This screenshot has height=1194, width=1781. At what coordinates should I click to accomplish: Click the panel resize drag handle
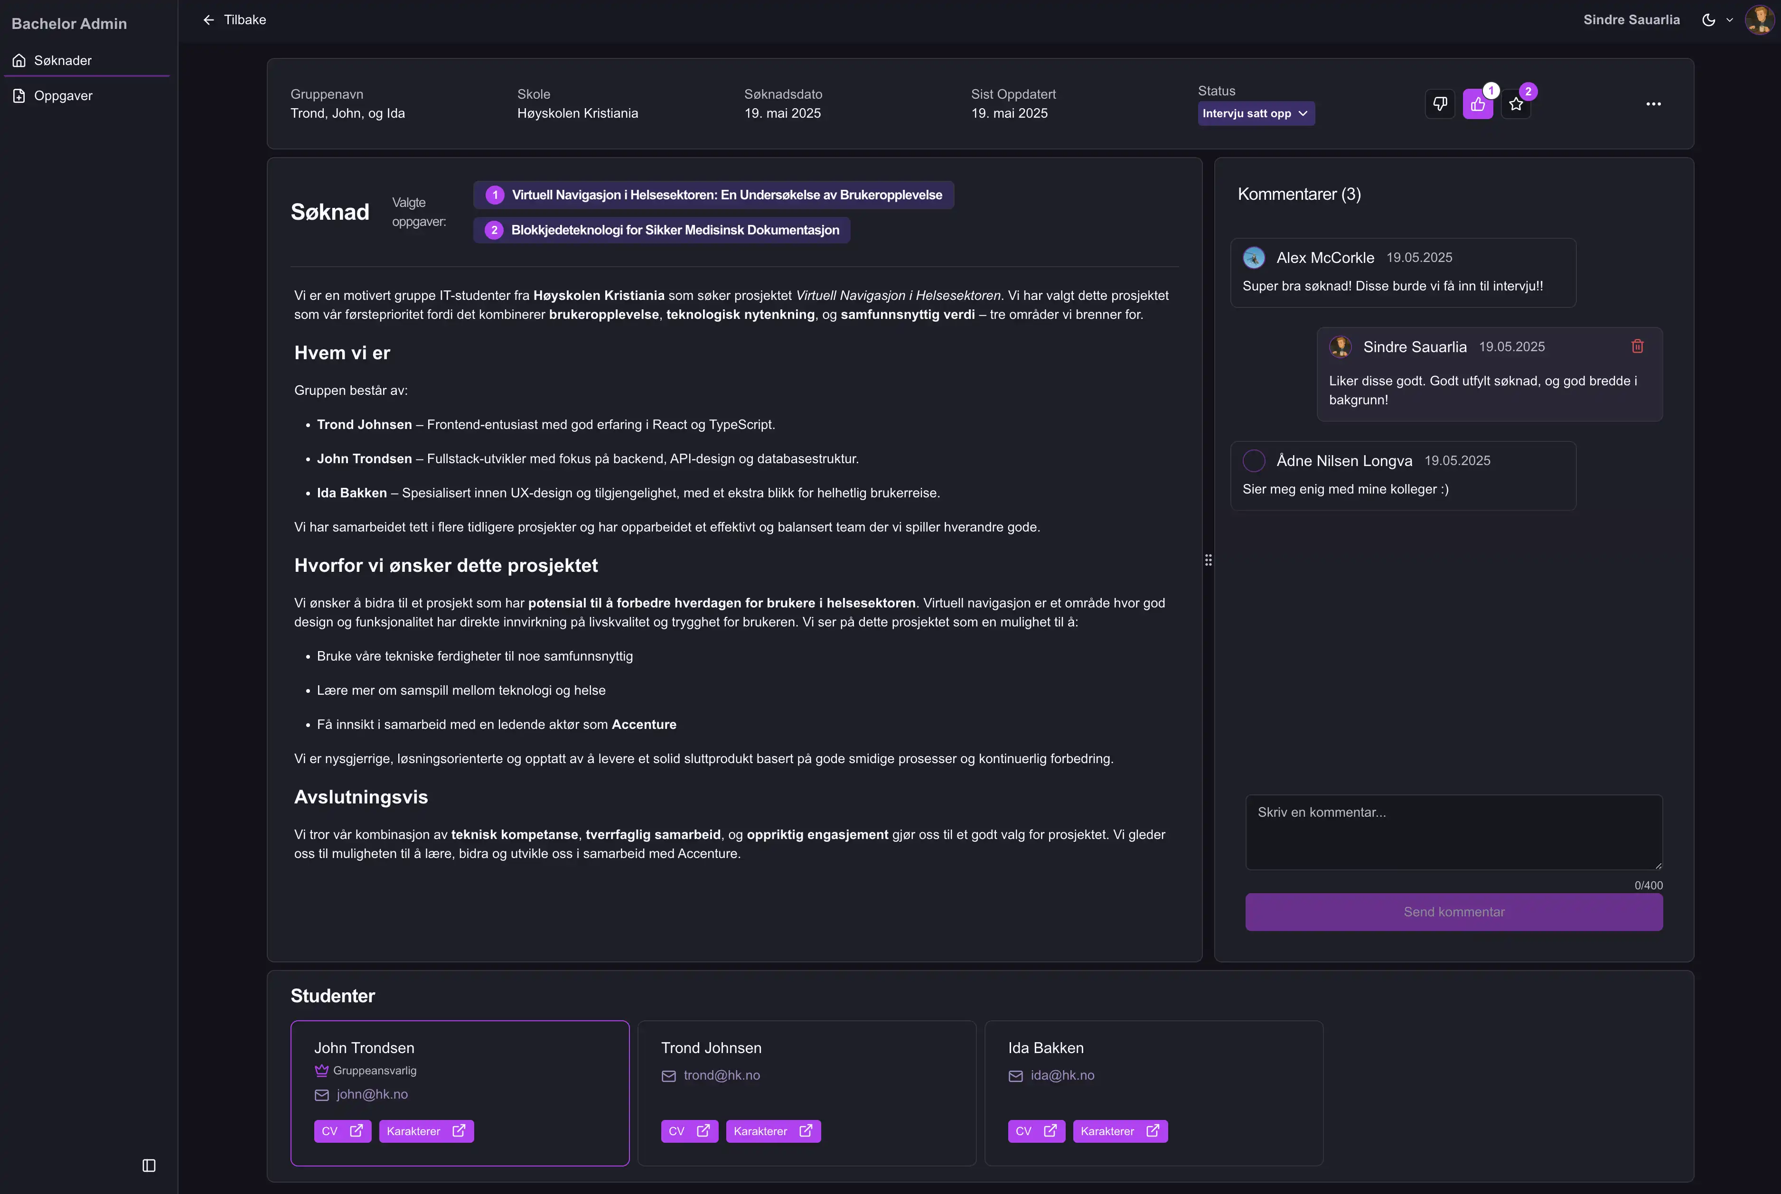1209,560
